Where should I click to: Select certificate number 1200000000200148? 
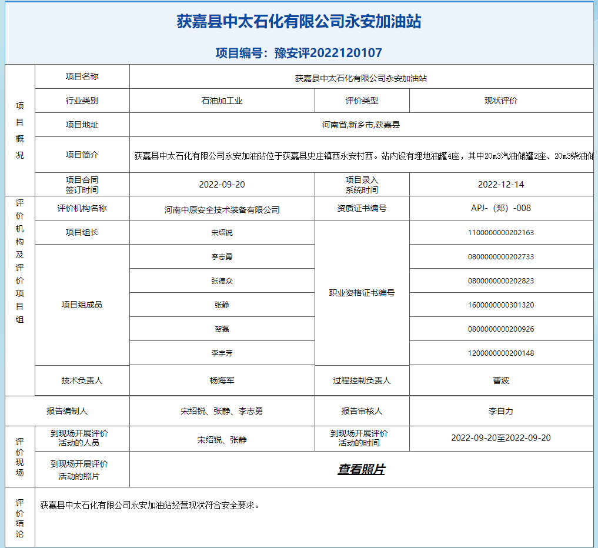[x=501, y=353]
